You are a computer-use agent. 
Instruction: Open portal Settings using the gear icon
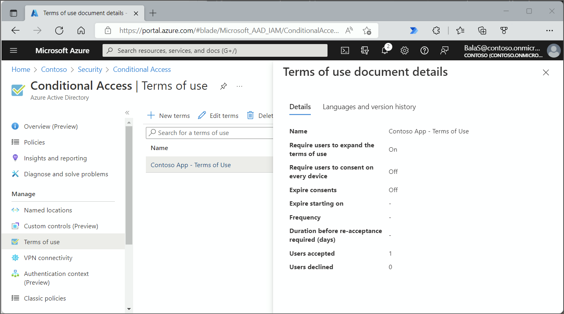404,50
